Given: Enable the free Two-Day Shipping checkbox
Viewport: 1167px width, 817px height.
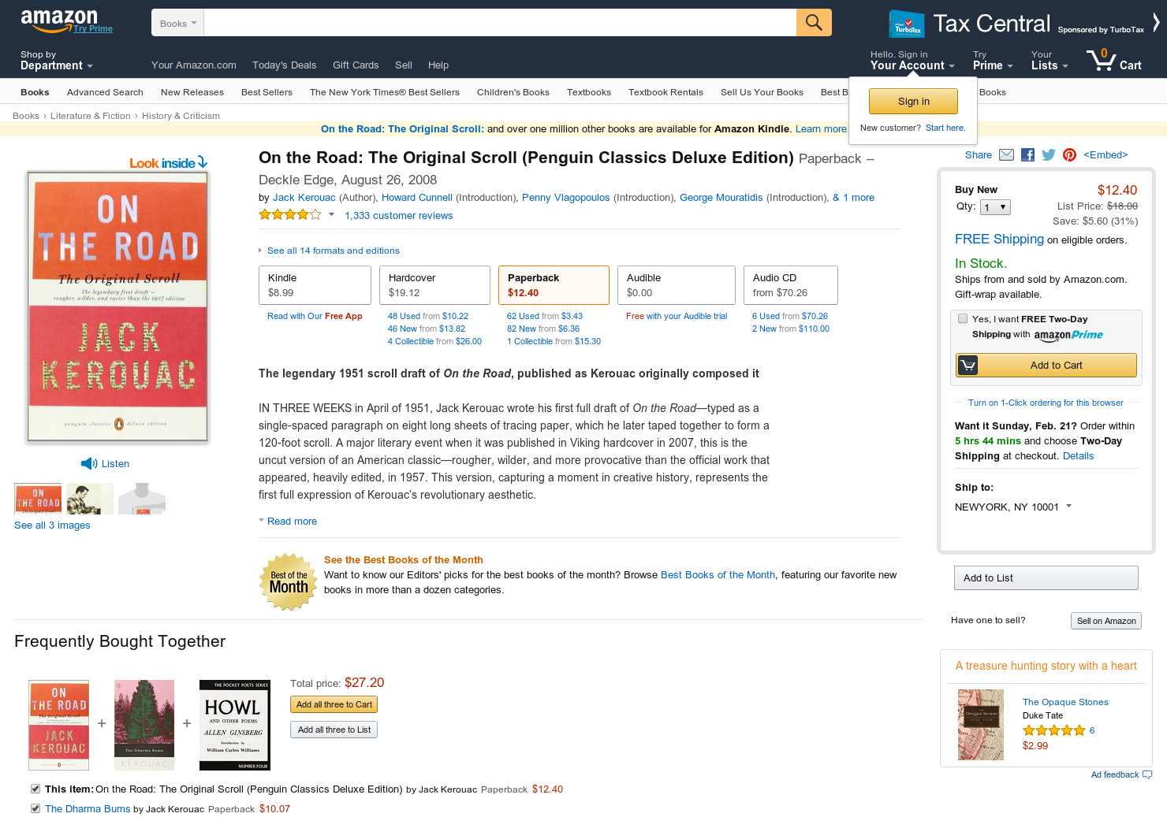Looking at the screenshot, I should coord(963,318).
